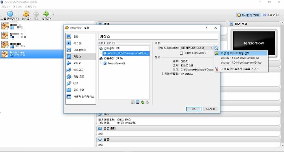Click the details pane vertical scrollbar down arrow
The height and width of the screenshot is (152, 284).
pos(282,145)
